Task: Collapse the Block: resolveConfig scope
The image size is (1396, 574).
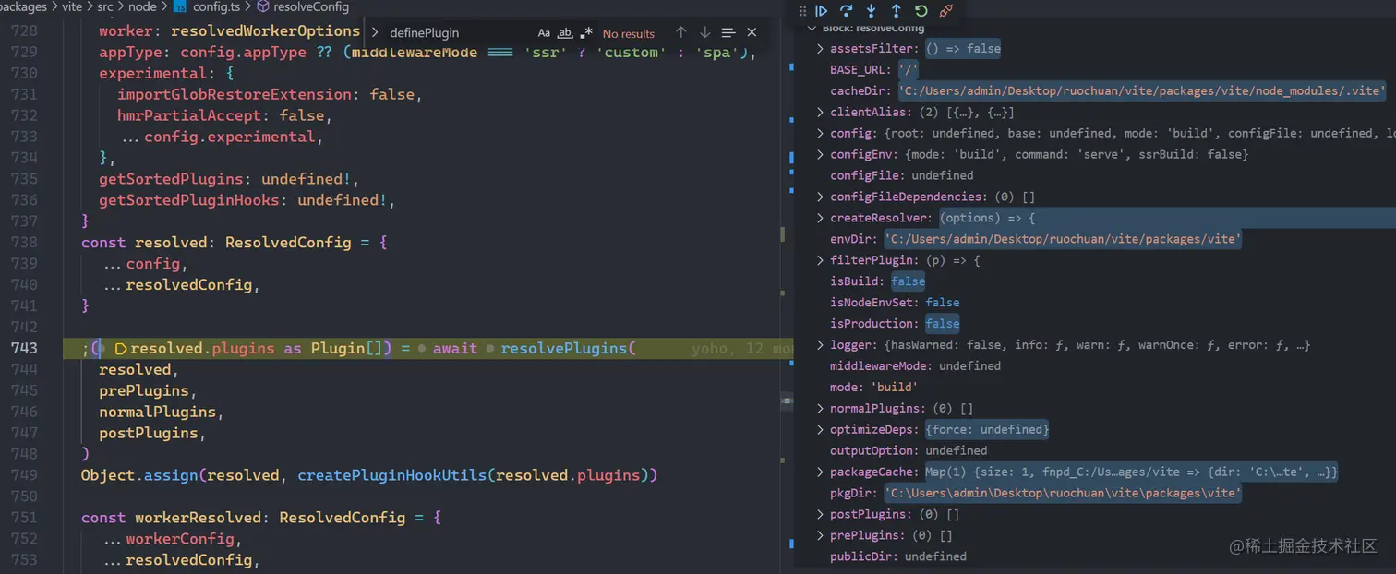Action: [812, 28]
